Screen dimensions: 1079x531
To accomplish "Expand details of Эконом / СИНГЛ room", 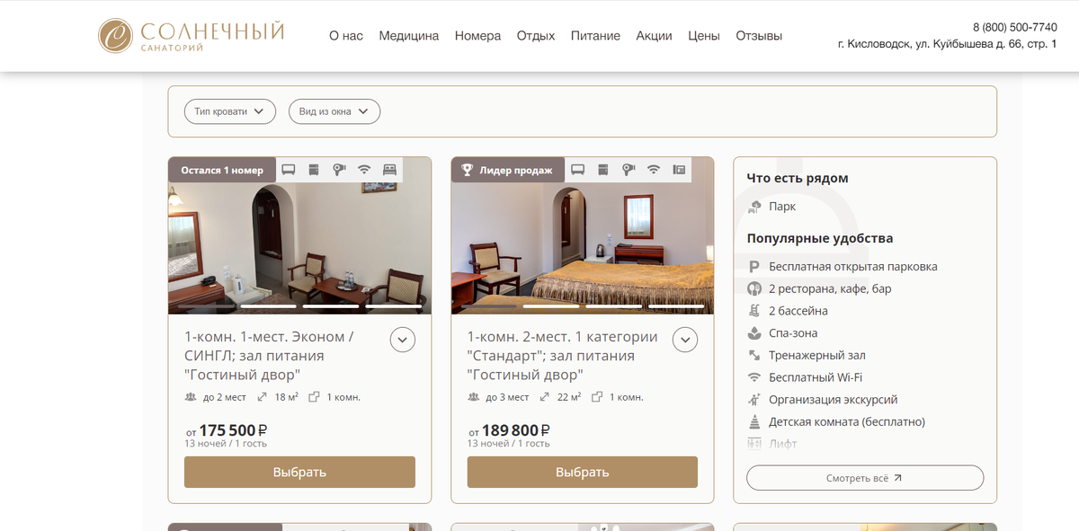I will (x=403, y=340).
